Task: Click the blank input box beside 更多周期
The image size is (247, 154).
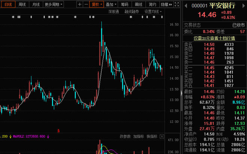Action: click(x=70, y=4)
